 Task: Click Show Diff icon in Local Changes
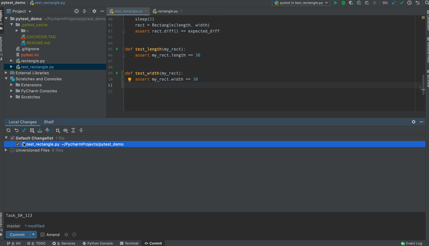tap(24, 130)
